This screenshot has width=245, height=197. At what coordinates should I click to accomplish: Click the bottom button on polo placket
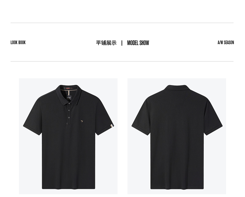(x=69, y=117)
